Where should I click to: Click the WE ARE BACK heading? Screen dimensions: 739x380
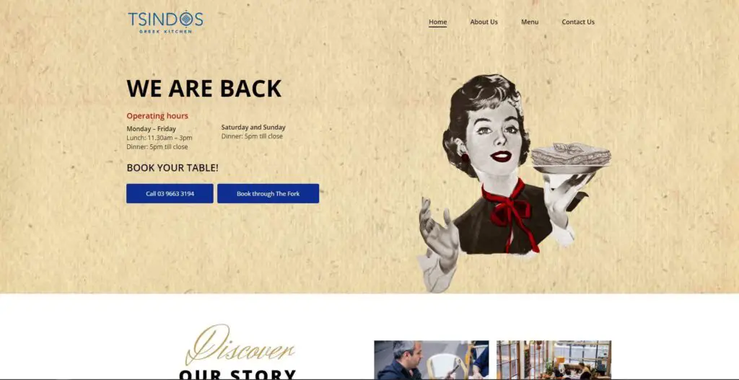pyautogui.click(x=204, y=88)
